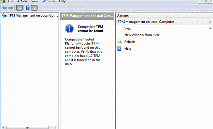The width and height of the screenshot is (213, 129).
Task: Click the tree pane scroll right arrow
Action: click(56, 128)
